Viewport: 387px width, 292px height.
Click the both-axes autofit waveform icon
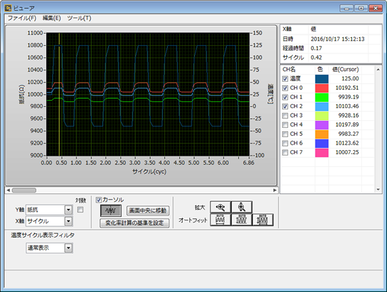pyautogui.click(x=263, y=220)
